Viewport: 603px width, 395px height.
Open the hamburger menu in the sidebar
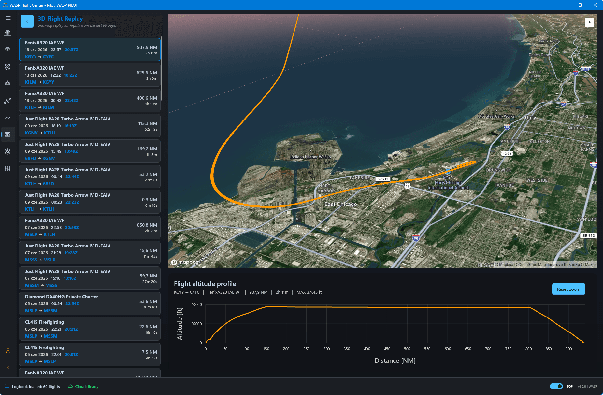pos(8,18)
